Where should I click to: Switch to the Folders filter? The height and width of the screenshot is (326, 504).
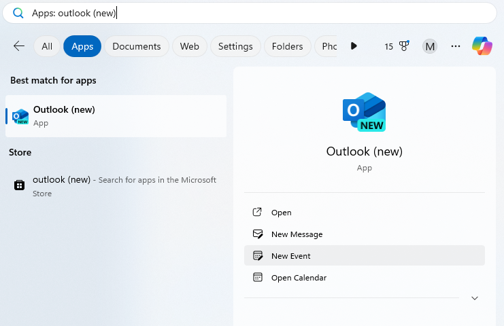point(287,46)
